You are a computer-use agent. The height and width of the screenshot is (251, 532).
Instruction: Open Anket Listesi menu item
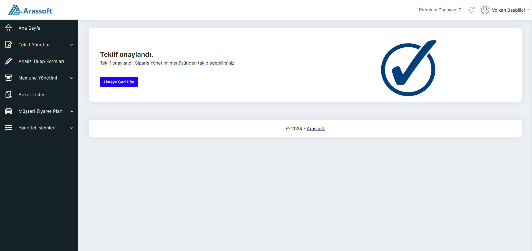[39, 94]
